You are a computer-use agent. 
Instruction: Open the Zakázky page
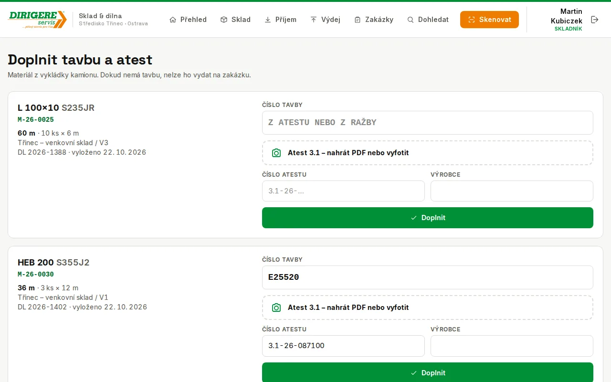pyautogui.click(x=374, y=20)
